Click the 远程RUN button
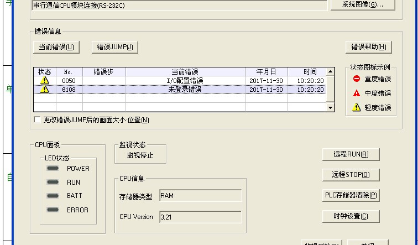418x245 pixels. [x=351, y=154]
